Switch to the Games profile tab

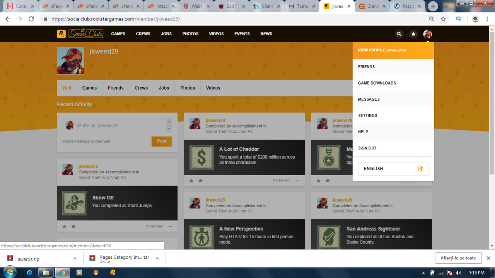click(x=89, y=88)
